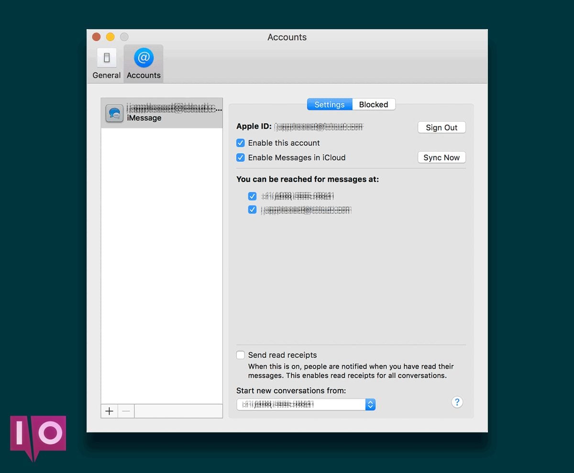Image resolution: width=574 pixels, height=473 pixels.
Task: Select the iMessage account in sidebar
Action: pos(162,113)
